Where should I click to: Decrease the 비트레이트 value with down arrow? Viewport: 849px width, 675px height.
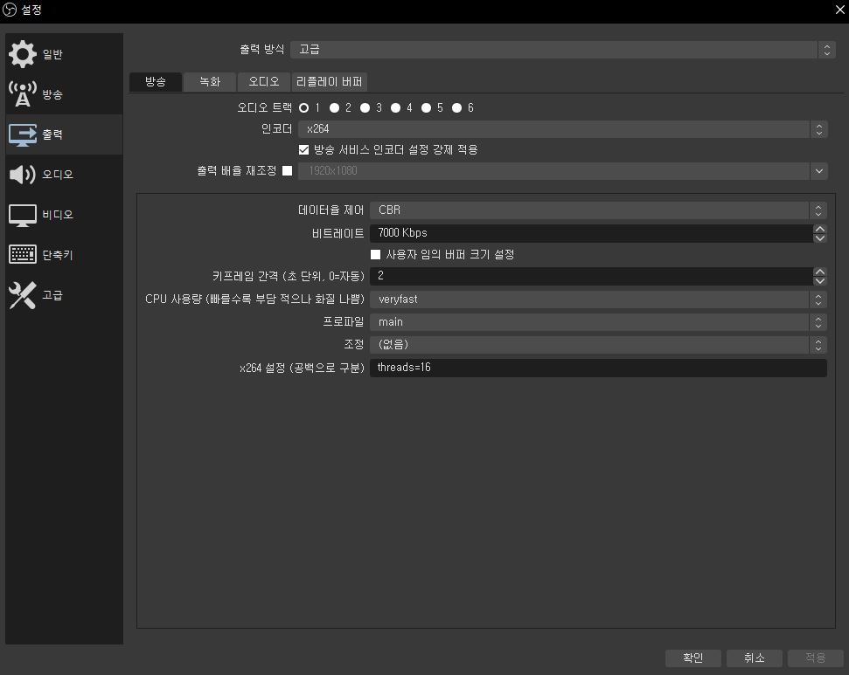tap(820, 238)
